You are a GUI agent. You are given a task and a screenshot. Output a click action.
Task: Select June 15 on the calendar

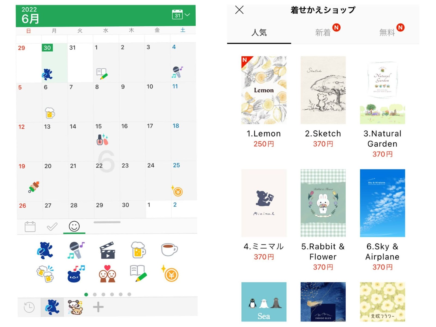point(106,141)
